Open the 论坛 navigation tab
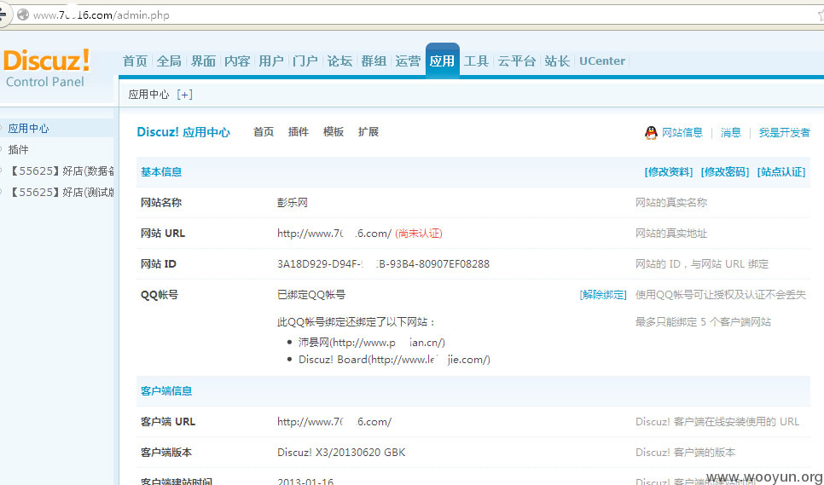 (x=339, y=61)
